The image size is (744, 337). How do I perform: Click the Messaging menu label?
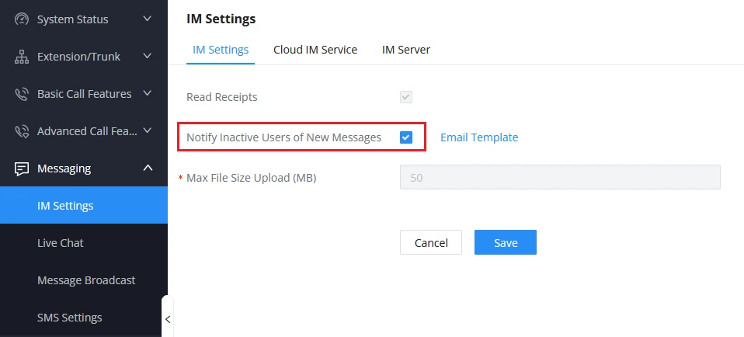tap(64, 168)
